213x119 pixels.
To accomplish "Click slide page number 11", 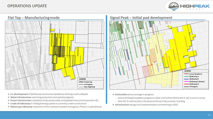I will click(209, 115).
